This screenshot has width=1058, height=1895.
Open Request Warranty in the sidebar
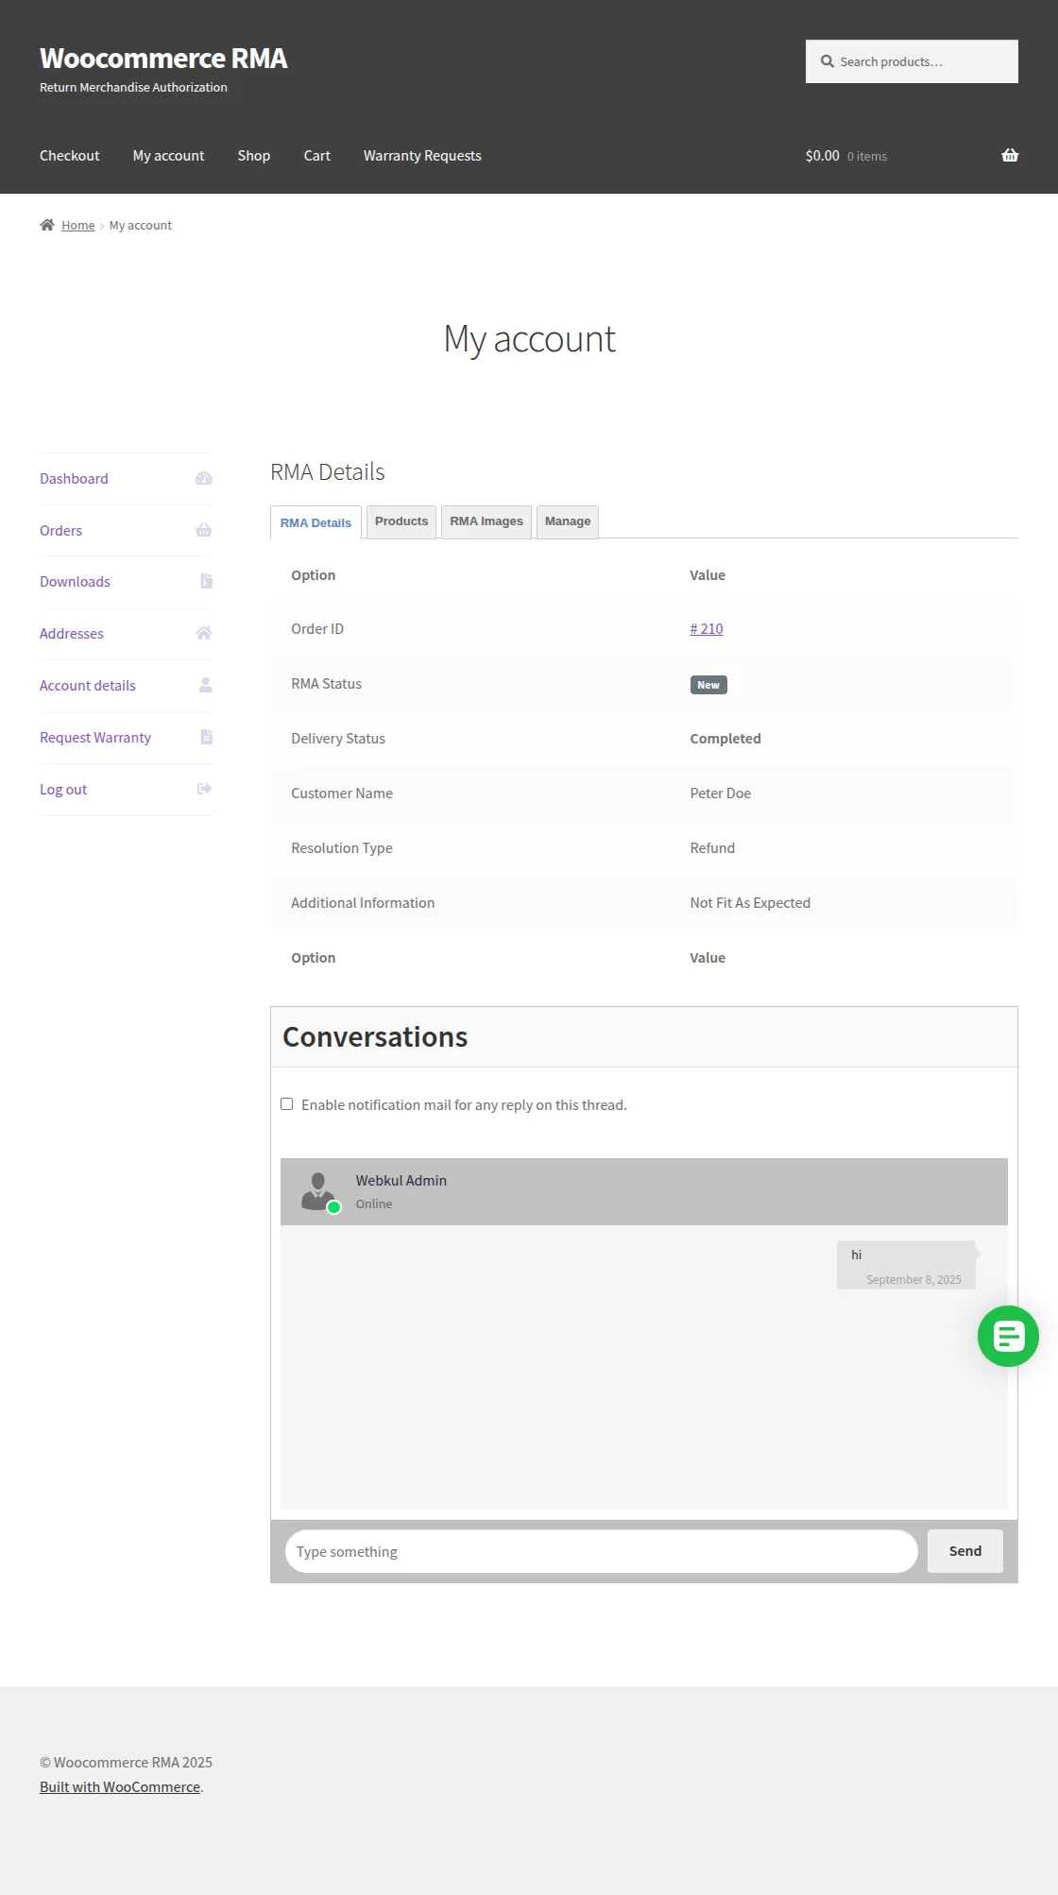95,738
